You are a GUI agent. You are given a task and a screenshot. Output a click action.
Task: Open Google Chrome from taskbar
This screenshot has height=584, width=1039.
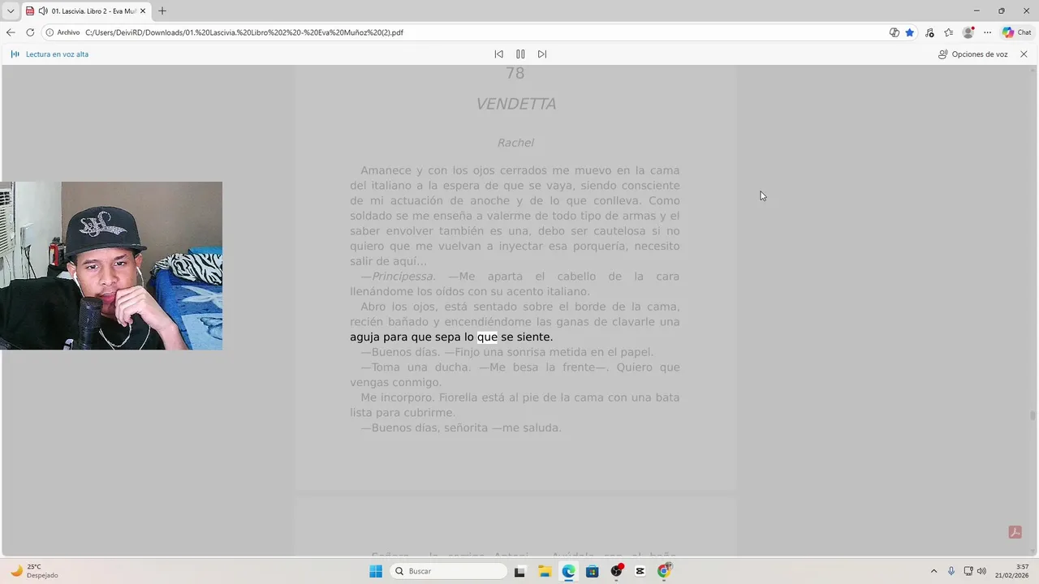coord(664,571)
